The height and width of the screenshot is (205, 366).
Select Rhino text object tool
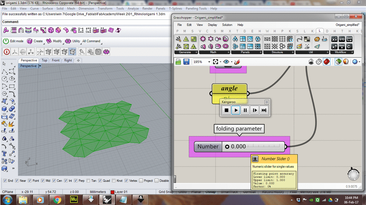pyautogui.click(x=4, y=153)
